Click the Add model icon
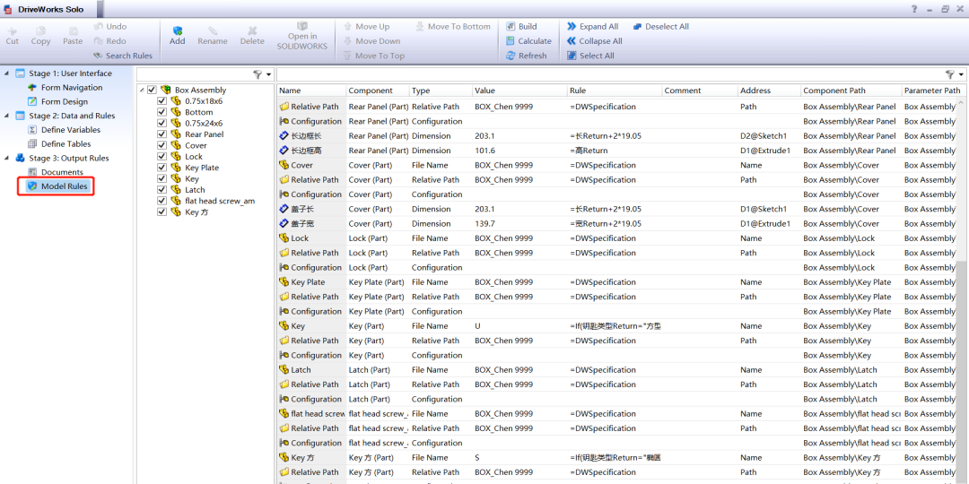 [178, 30]
